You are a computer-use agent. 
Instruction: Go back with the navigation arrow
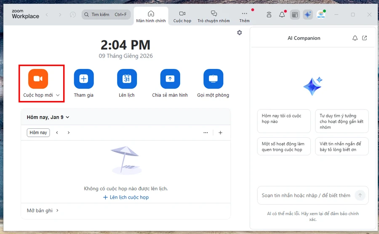[x=47, y=15]
